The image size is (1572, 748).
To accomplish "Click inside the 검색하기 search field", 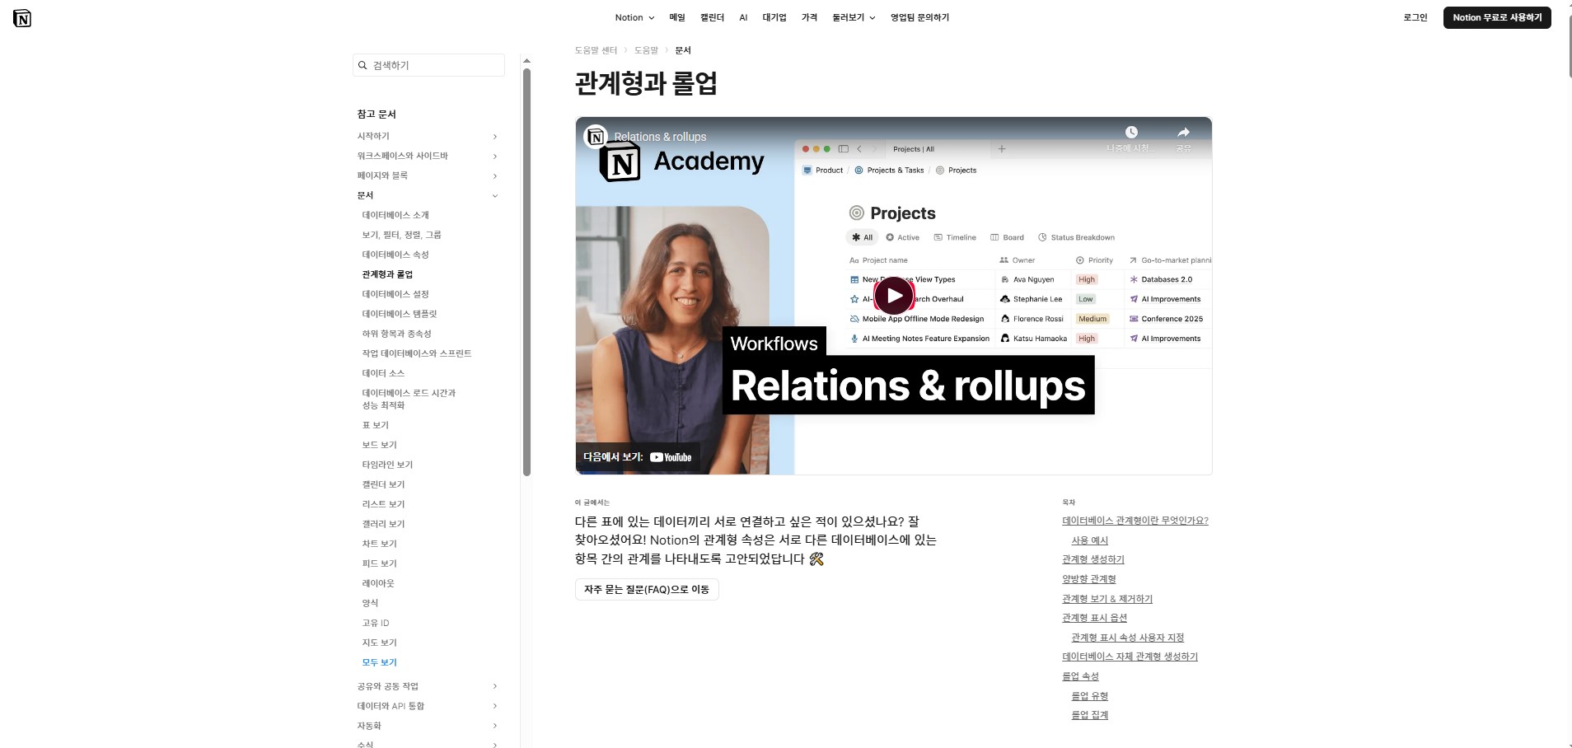I will point(428,65).
